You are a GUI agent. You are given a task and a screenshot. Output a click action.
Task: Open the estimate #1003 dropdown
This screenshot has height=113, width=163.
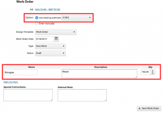click(77, 18)
